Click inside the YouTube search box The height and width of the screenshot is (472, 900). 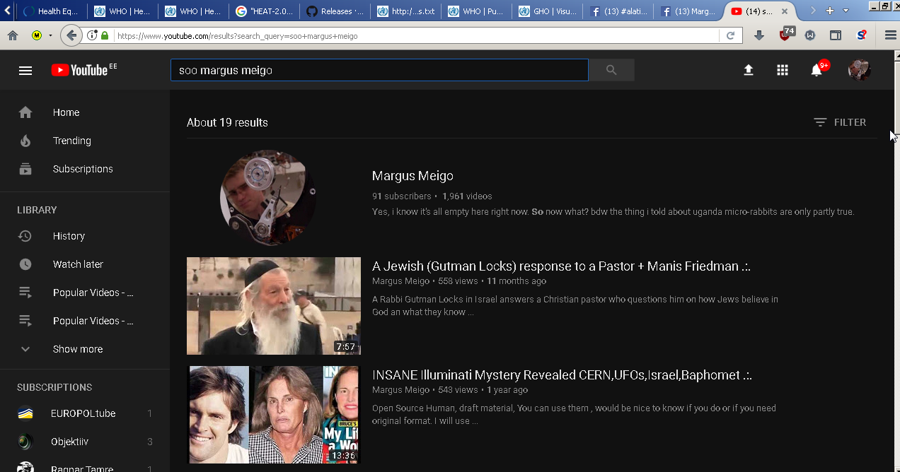pos(379,70)
